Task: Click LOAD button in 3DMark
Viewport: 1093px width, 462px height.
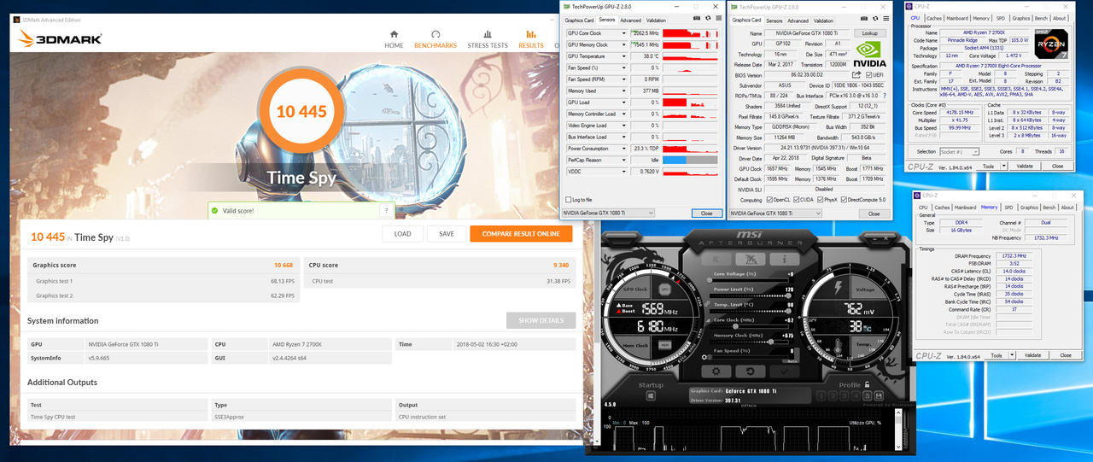Action: click(402, 233)
